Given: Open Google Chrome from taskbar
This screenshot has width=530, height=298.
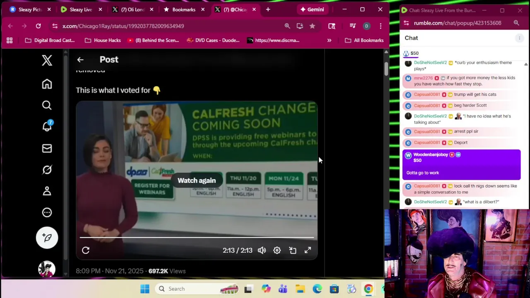Looking at the screenshot, I should click(x=368, y=289).
